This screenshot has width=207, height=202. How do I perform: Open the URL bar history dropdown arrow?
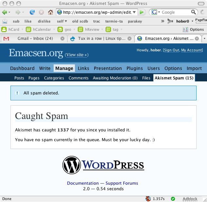click(134, 12)
